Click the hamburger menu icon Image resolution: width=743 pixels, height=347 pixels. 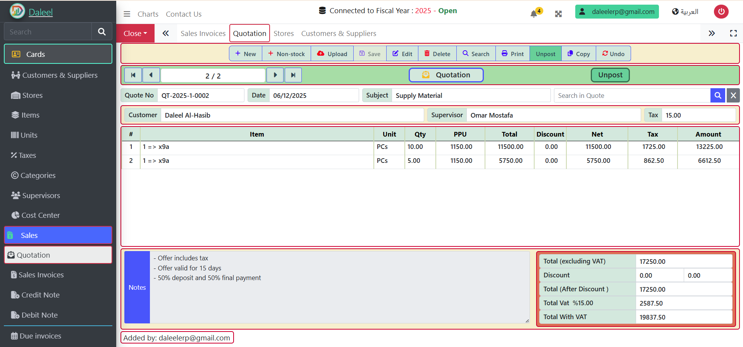coord(127,14)
